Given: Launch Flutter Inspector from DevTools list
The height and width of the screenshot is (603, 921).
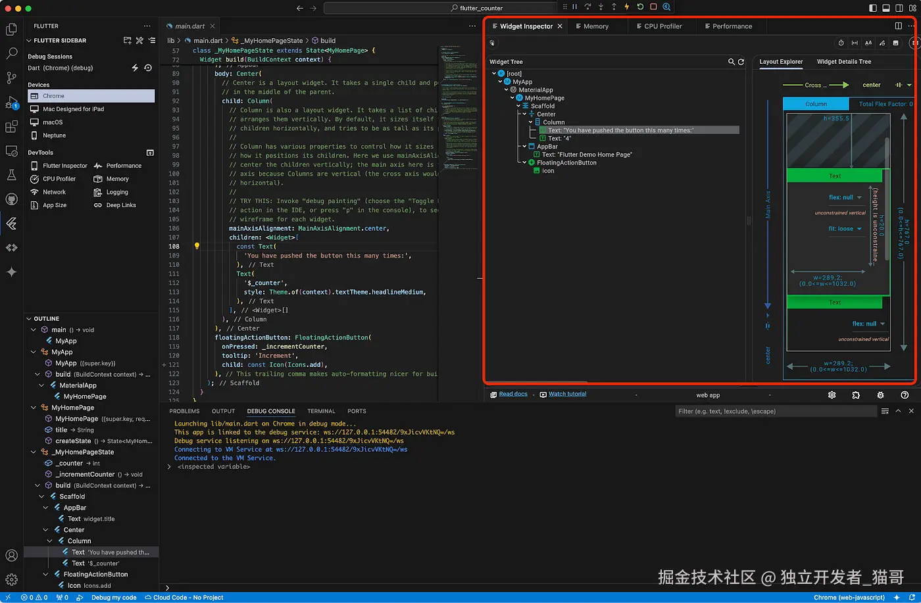Looking at the screenshot, I should tap(59, 166).
